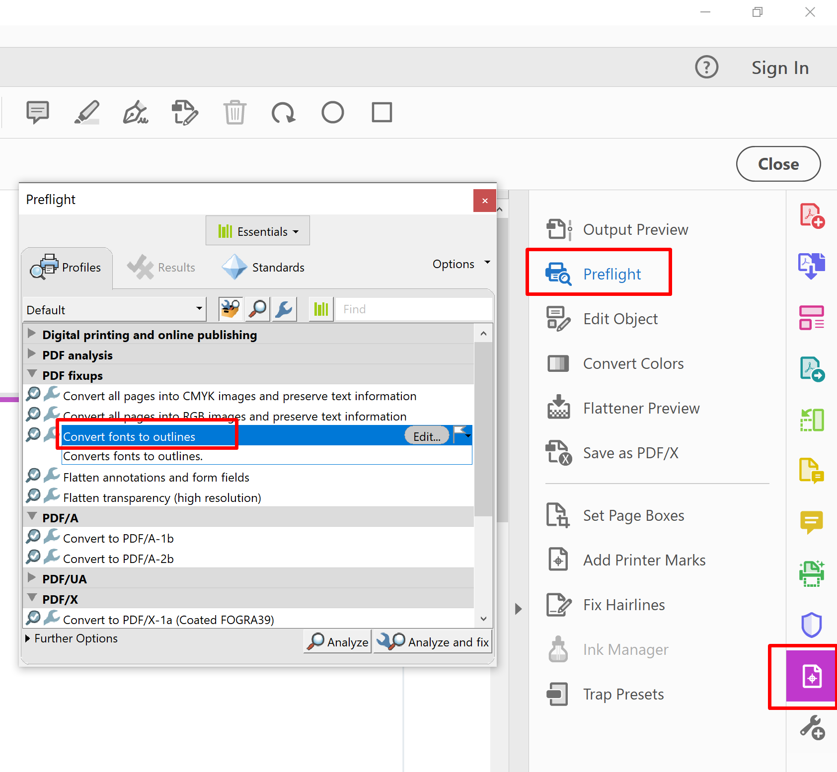Click the stamp with pencil toolbar icon
The image size is (837, 772).
click(x=185, y=112)
